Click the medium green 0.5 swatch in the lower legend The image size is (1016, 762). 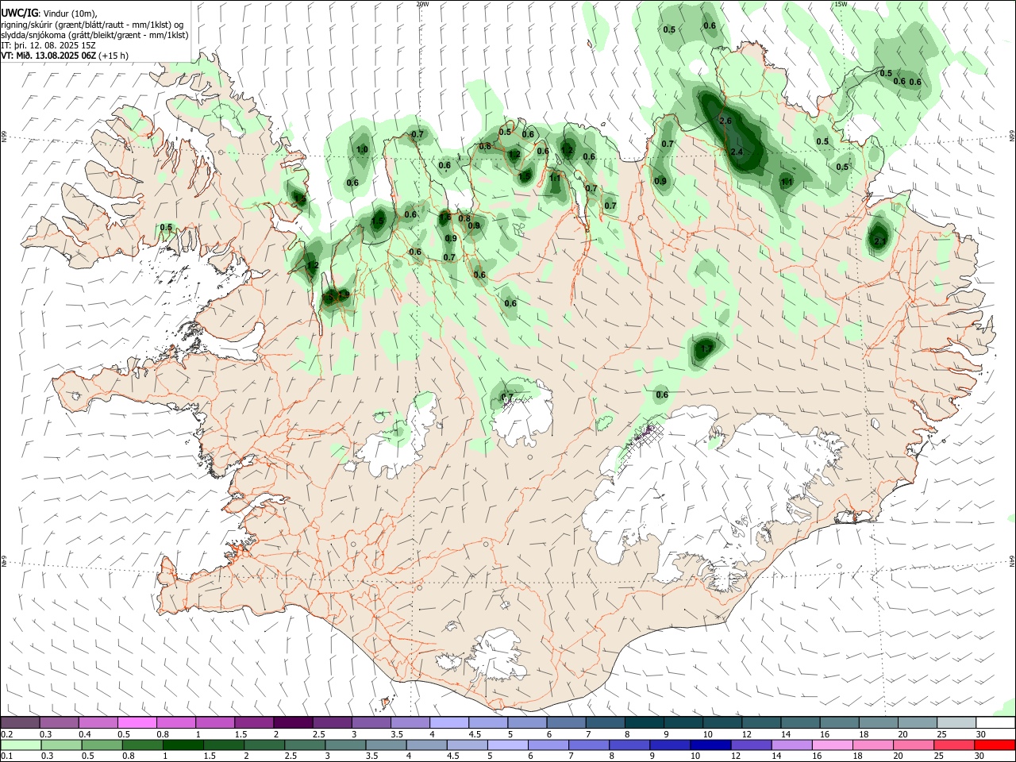[102, 745]
